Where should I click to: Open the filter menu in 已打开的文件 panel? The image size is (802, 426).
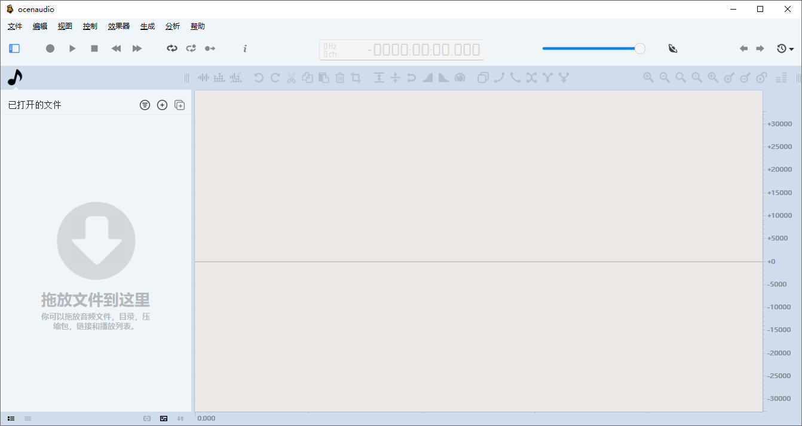pos(145,105)
